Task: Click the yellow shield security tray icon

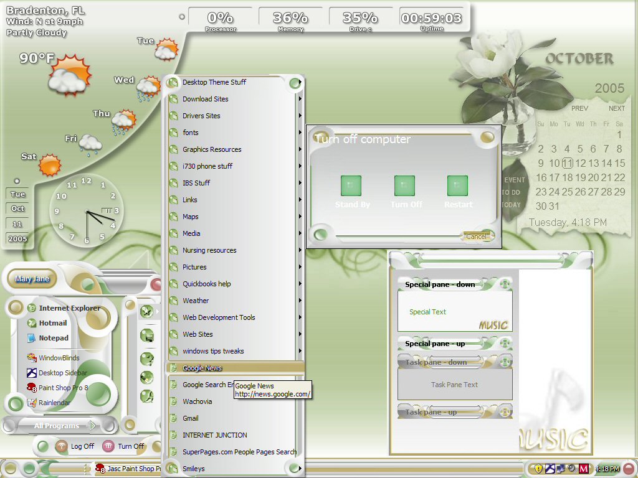Action: pos(538,469)
